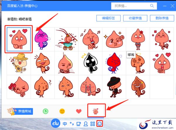176x130 pixels.
Task: Open the user account icon
Action: click(x=86, y=124)
